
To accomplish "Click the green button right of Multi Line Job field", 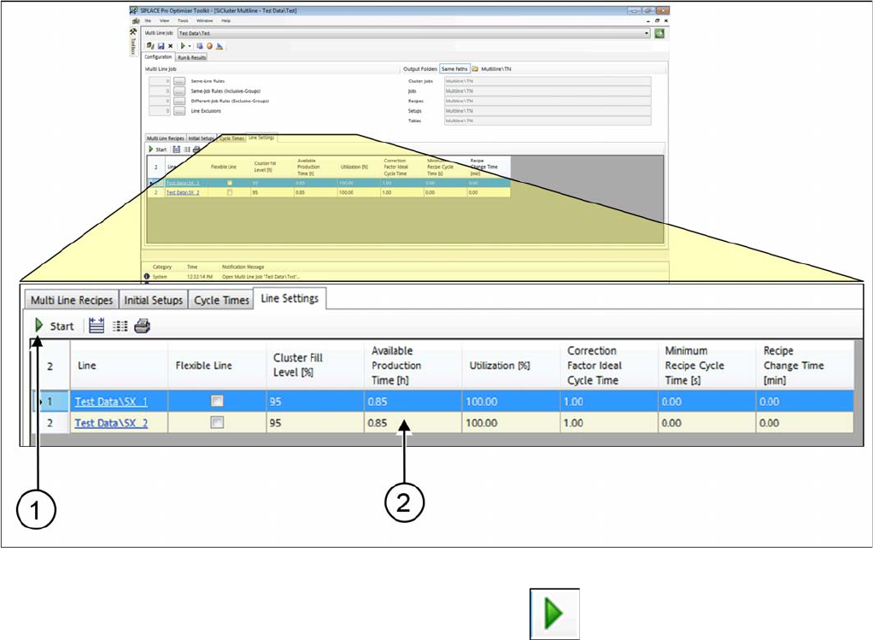I will coord(659,32).
